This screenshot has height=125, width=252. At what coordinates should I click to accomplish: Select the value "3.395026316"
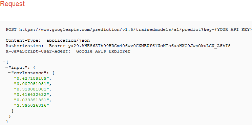pos(31,105)
